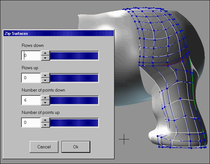Screen dimensions: 210x164
Task: Focus the Rows up text box
Action: point(31,78)
